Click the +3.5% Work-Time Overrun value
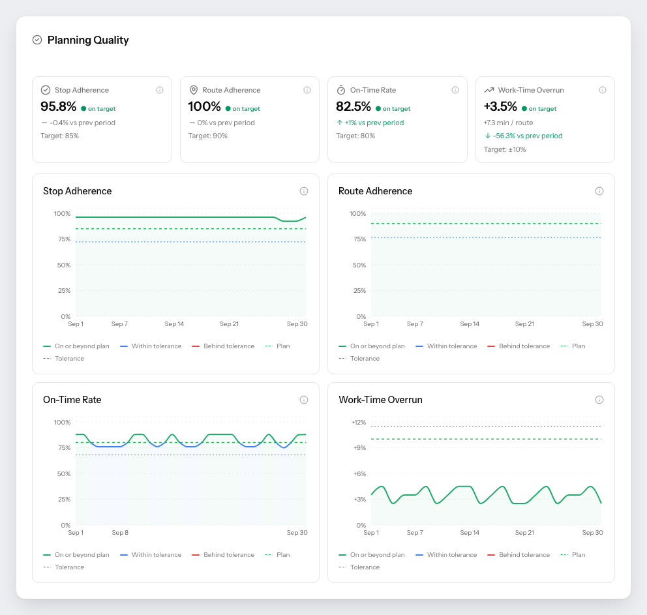The height and width of the screenshot is (615, 647). coord(500,106)
